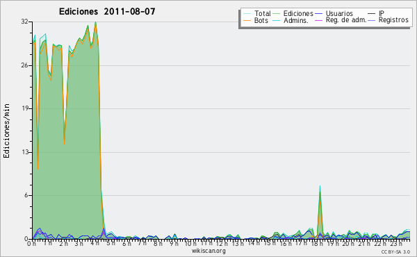Click the "Ediciones/min" y-axis label

point(6,131)
